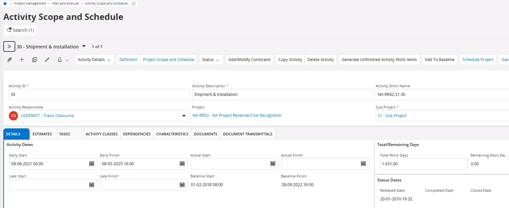Open the Actual Finish calendar picker
Image resolution: width=509 pixels, height=208 pixels.
[363, 164]
